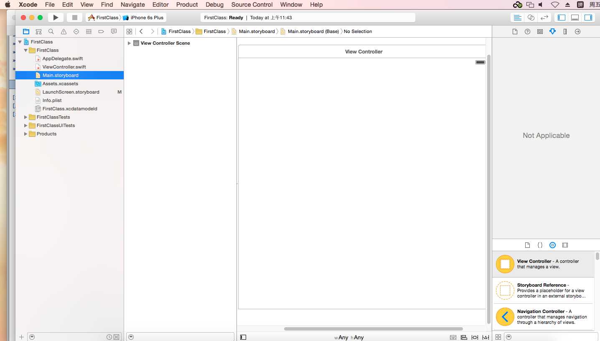Click the Wi-Fi status icon
This screenshot has width=600, height=341.
tap(555, 5)
